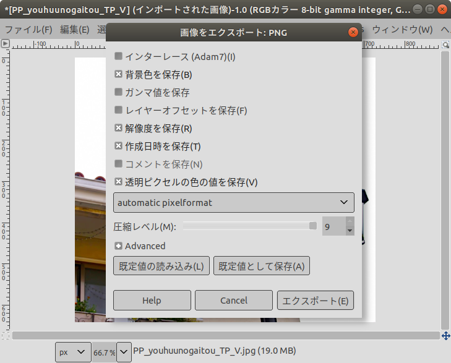The image size is (451, 363).
Task: Enable レイヤーオフセットを保存(F) checkbox
Action: [x=118, y=110]
